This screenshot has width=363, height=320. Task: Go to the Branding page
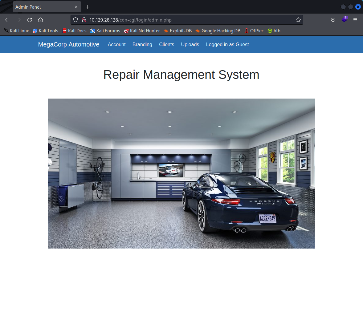pyautogui.click(x=142, y=45)
